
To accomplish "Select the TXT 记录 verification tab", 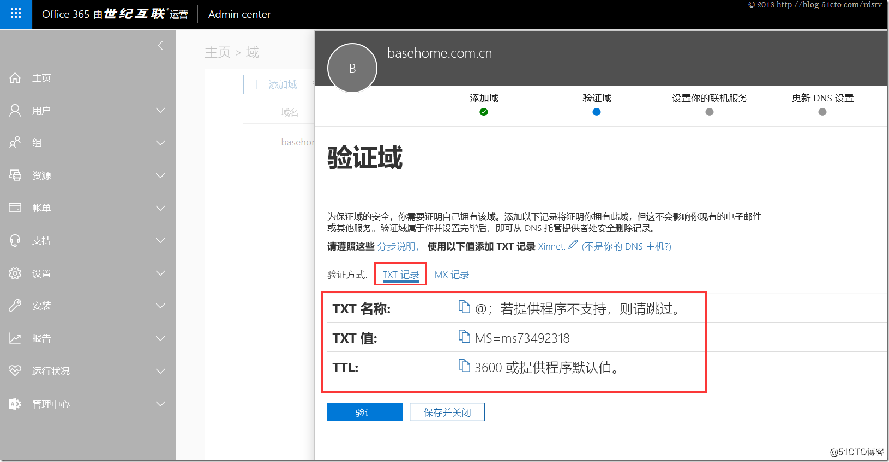I will click(x=401, y=275).
